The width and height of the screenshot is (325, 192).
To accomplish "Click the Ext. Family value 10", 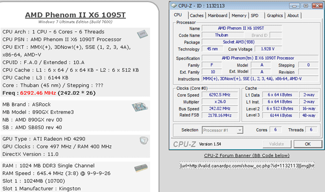I will (212, 72).
